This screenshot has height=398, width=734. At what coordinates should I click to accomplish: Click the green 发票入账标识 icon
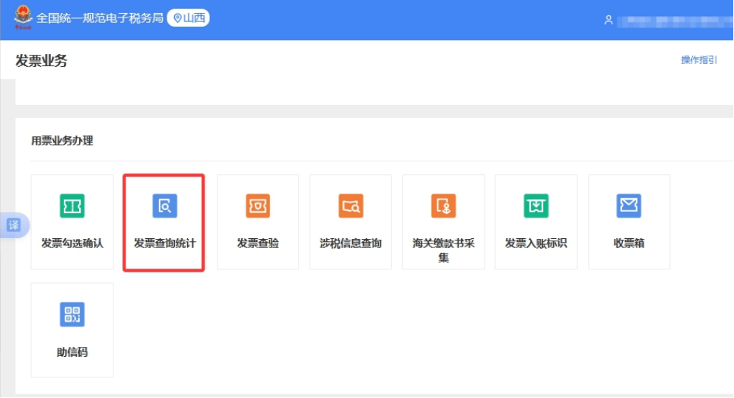click(x=536, y=206)
